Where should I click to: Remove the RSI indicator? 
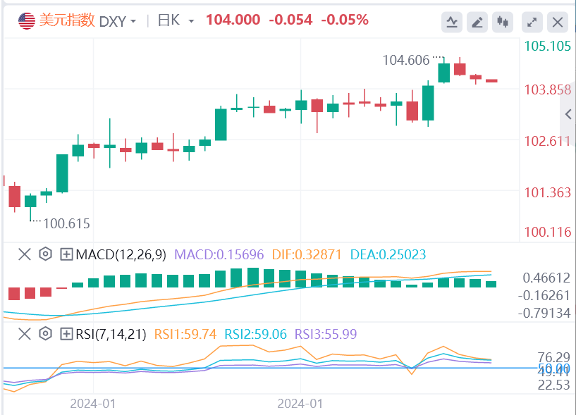pos(25,333)
